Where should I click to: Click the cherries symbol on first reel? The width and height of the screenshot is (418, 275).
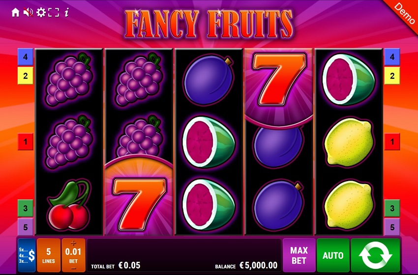click(69, 204)
